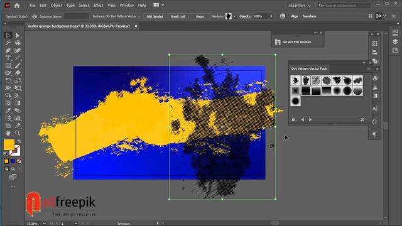The image size is (402, 226).
Task: Pick the Magic Wand tool
Action: 8,43
